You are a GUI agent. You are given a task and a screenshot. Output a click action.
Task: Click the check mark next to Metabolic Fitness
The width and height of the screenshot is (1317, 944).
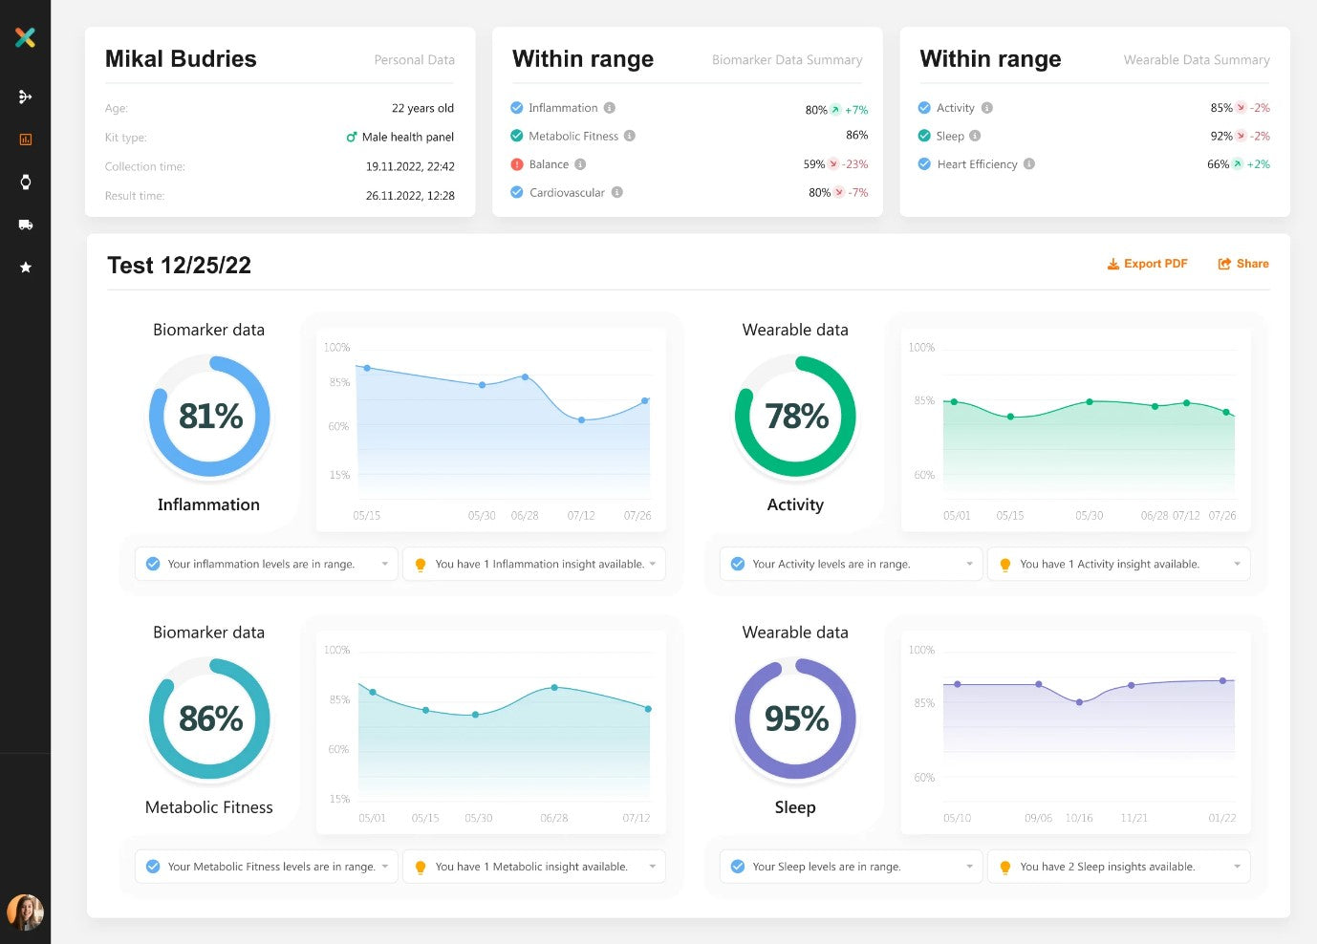pyautogui.click(x=517, y=136)
